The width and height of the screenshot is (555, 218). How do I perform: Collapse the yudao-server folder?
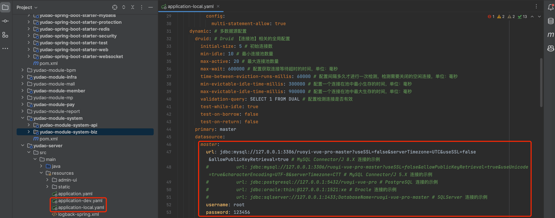click(23, 146)
